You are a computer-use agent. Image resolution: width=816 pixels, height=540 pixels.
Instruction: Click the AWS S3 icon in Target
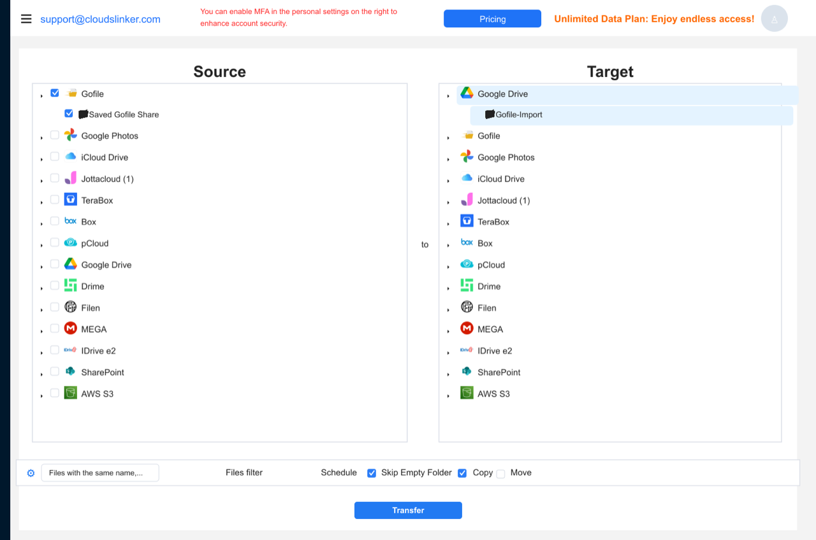tap(467, 393)
